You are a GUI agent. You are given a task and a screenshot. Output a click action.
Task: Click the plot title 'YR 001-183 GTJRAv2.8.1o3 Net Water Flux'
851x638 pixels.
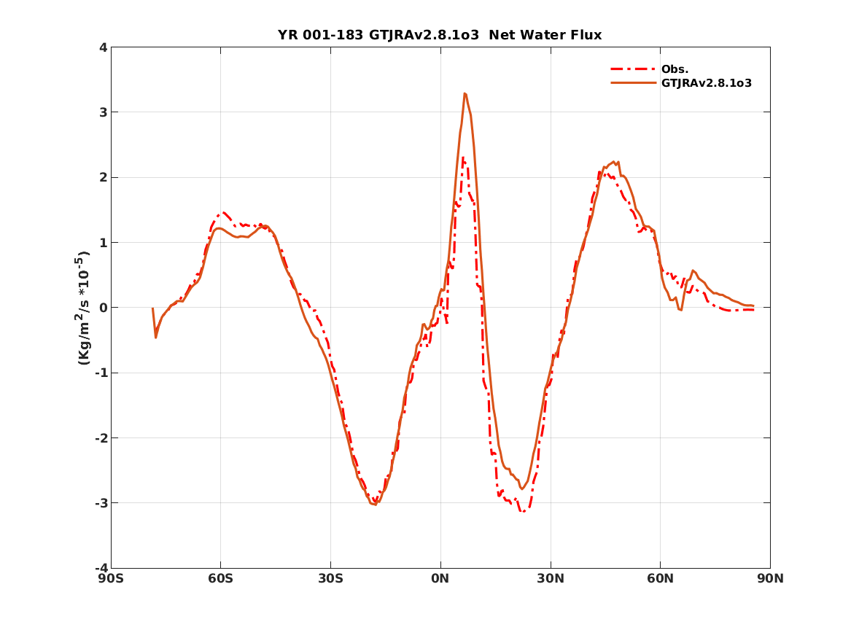440,35
